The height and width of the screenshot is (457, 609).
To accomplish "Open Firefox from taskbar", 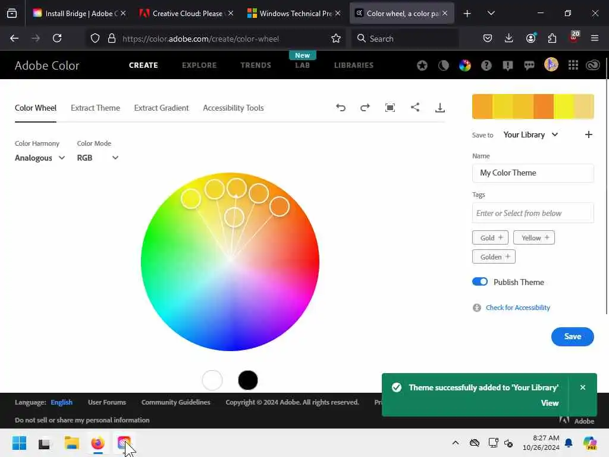I will 98,443.
